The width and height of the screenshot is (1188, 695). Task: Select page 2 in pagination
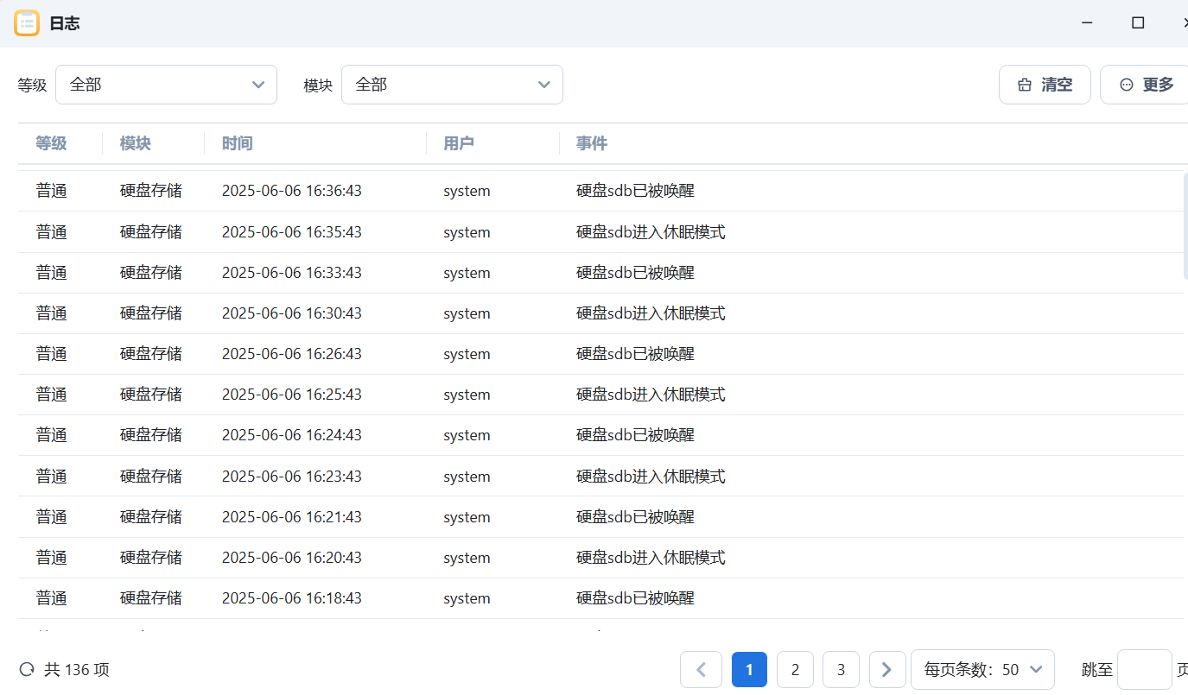click(x=795, y=669)
